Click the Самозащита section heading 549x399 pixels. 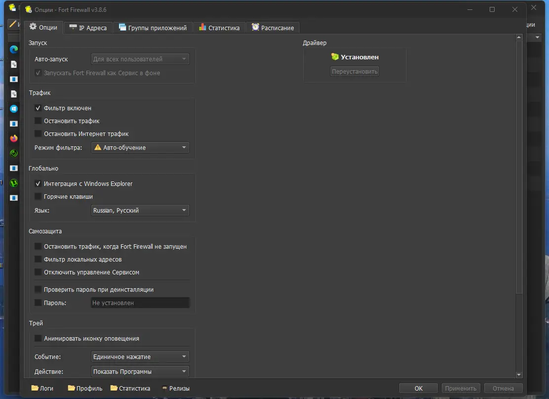45,231
